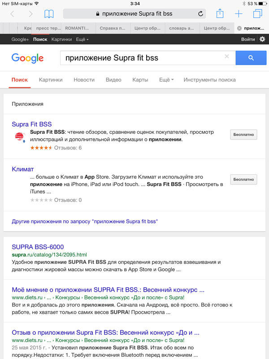Click the blue magnifier search button
This screenshot has width=269, height=359.
[x=251, y=58]
